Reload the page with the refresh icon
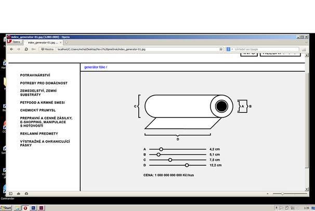The width and height of the screenshot is (315, 211). (x=27, y=49)
